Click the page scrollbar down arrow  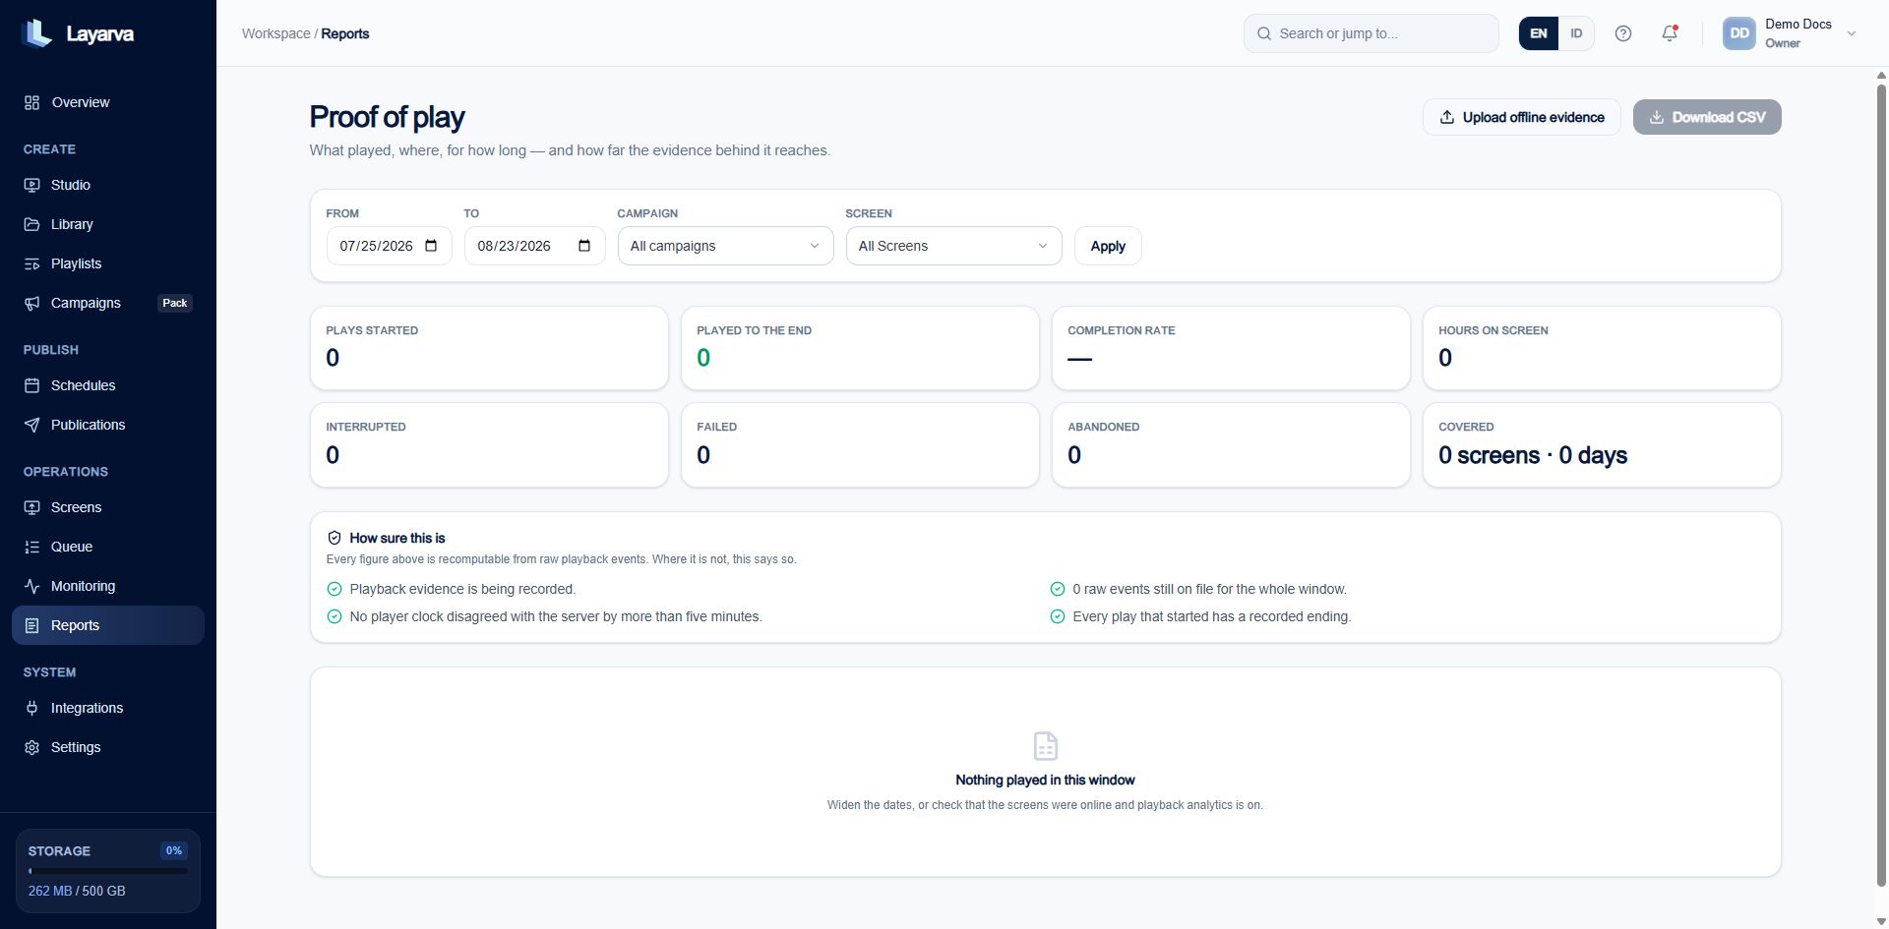1881,922
